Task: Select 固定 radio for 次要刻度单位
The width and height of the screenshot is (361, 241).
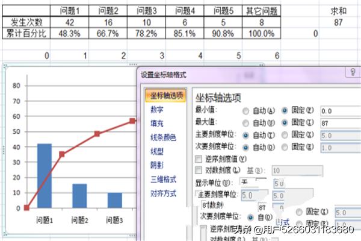Action: 285,146
